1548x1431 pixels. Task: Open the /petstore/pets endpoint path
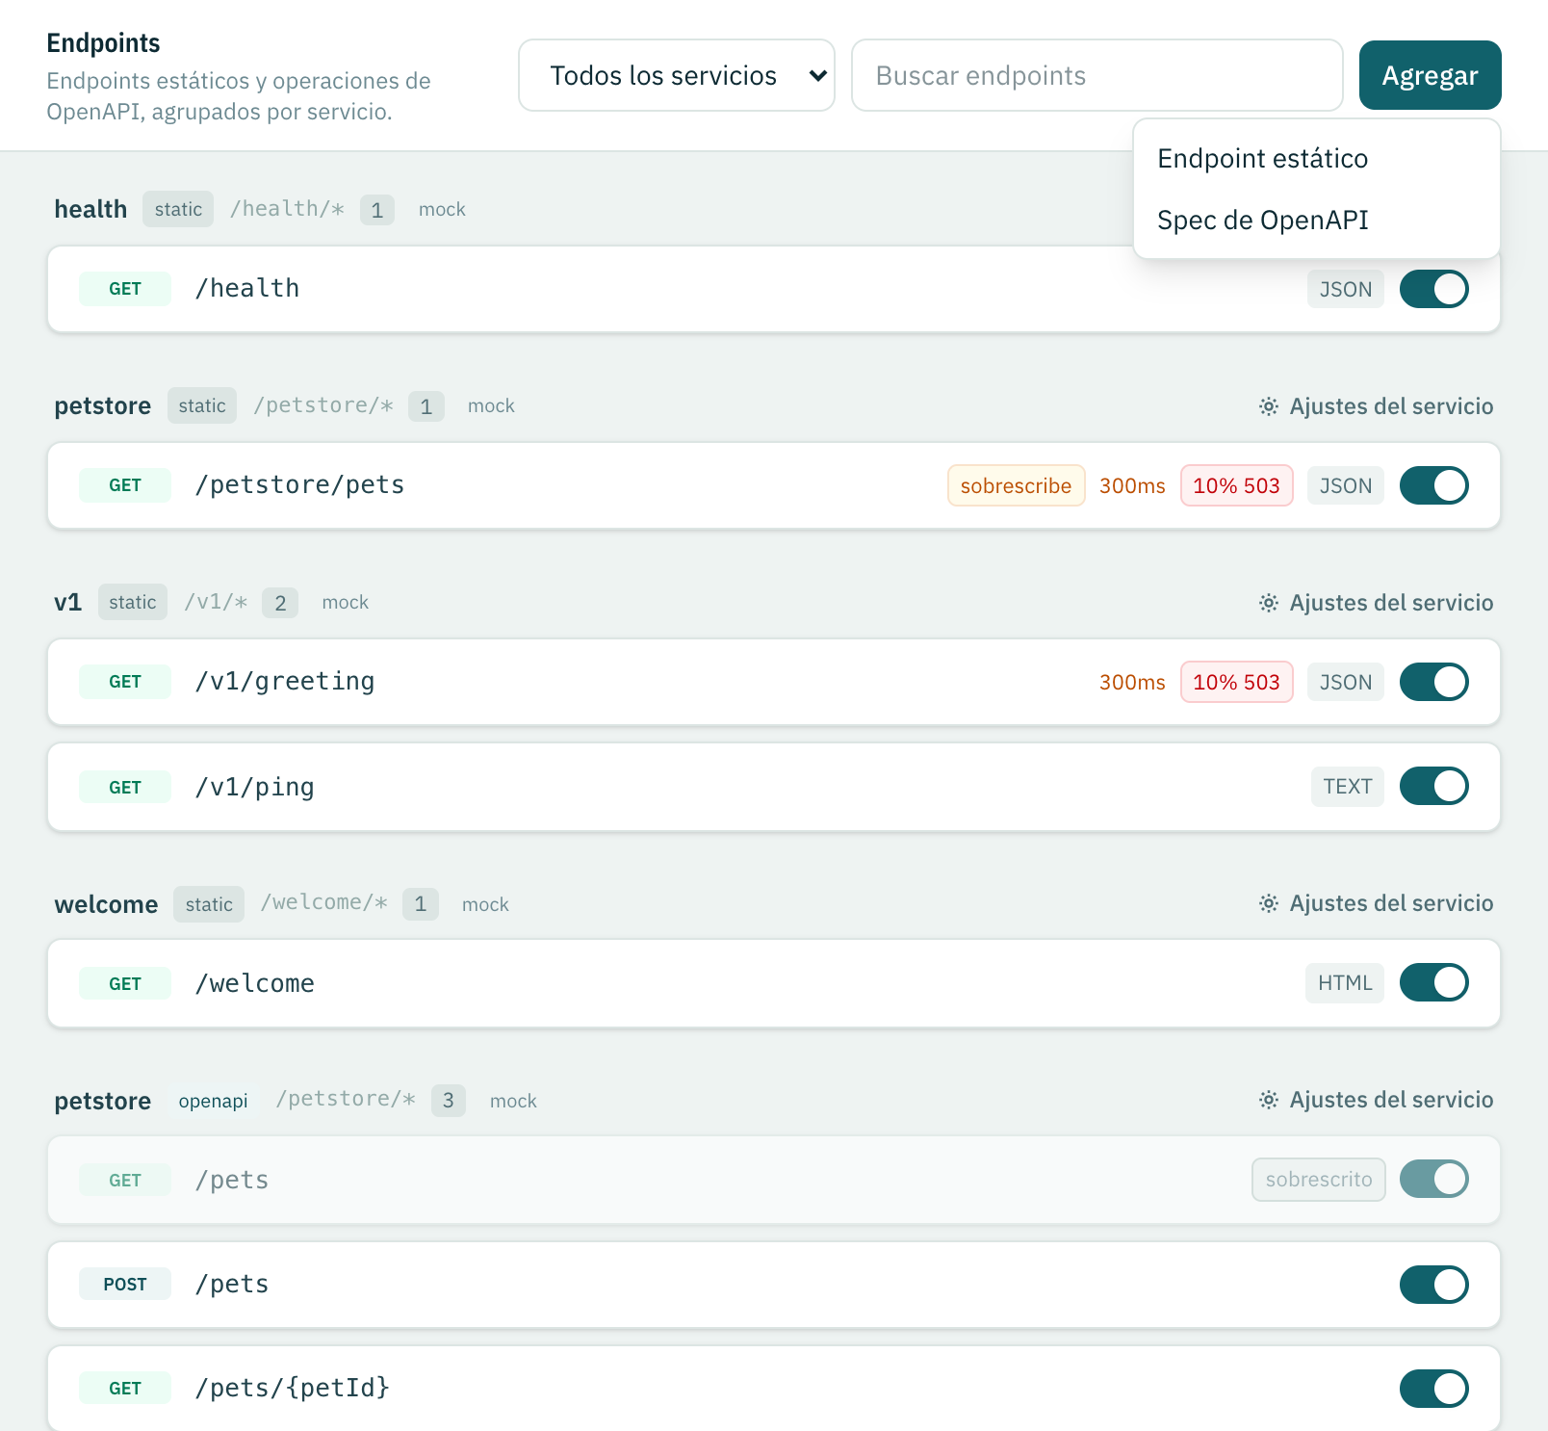299,484
